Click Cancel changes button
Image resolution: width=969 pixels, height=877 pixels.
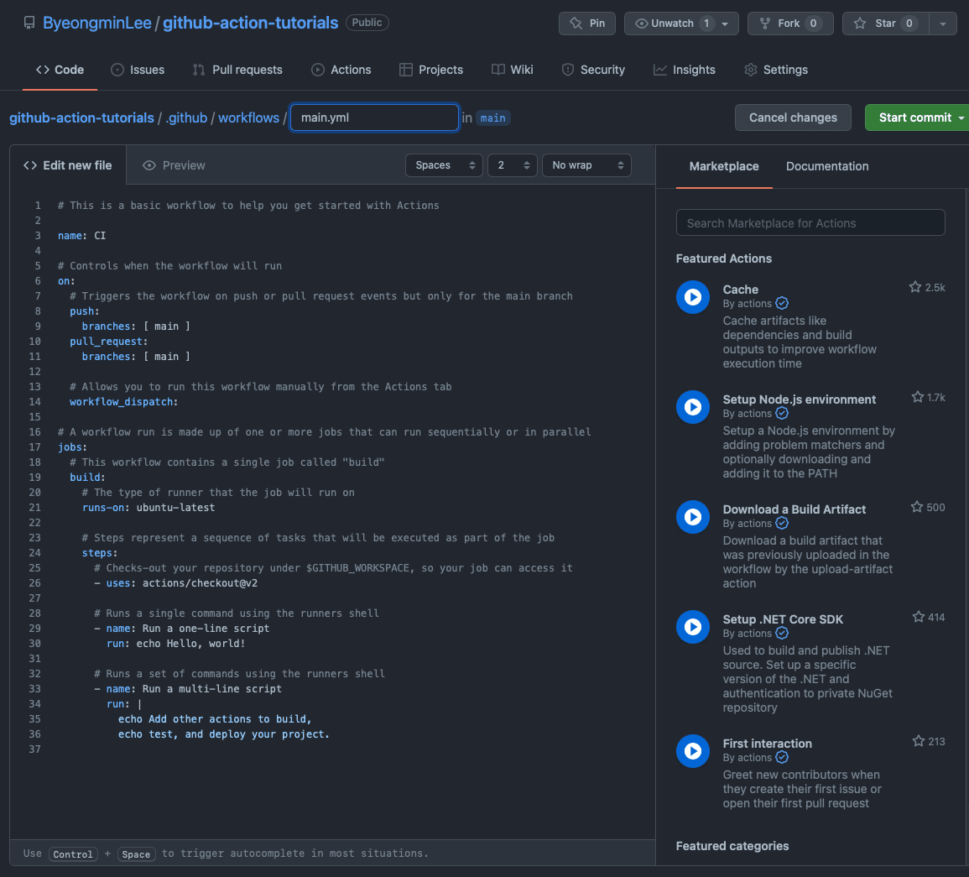click(x=793, y=117)
